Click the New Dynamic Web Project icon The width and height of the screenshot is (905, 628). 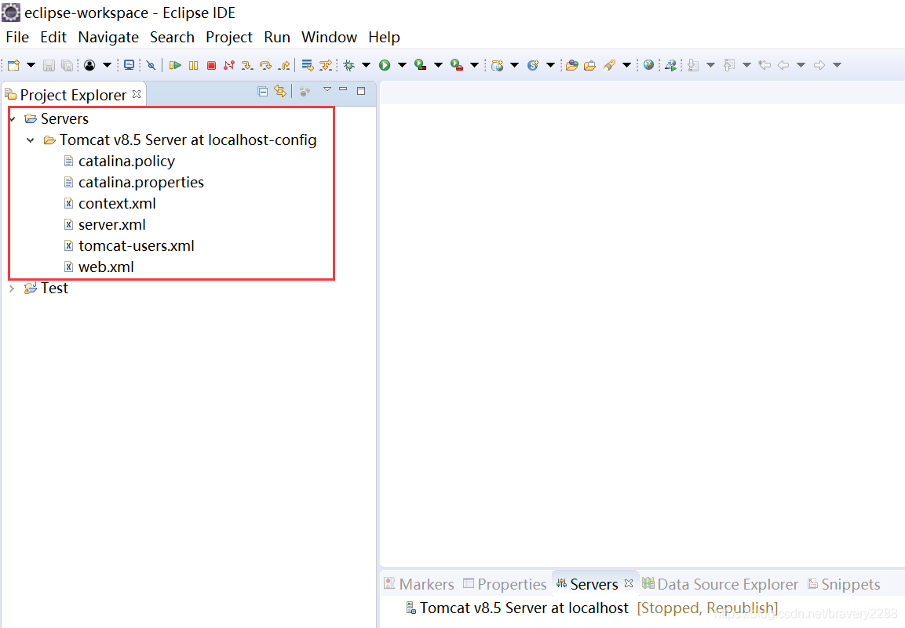pyautogui.click(x=498, y=65)
